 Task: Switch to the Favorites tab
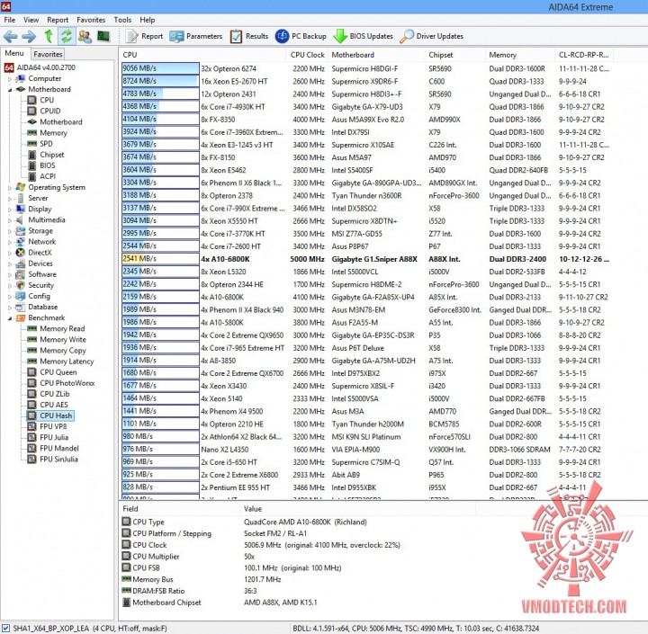pos(48,54)
